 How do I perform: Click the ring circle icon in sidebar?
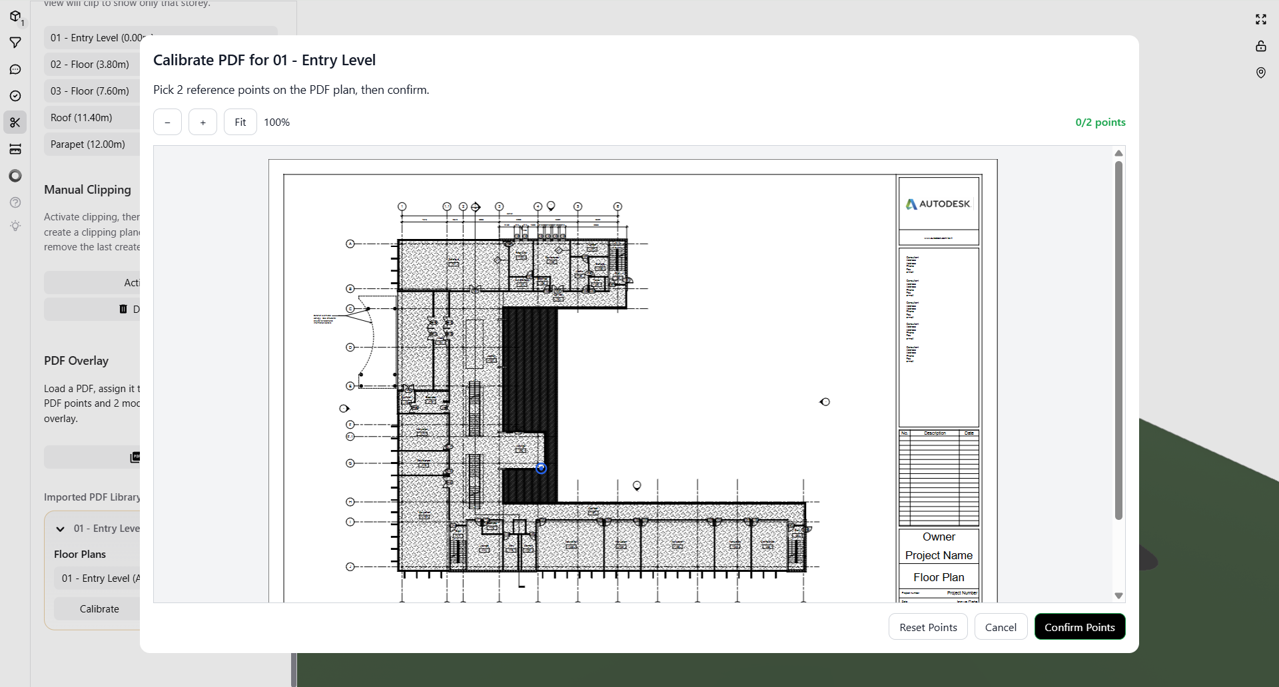(x=15, y=176)
